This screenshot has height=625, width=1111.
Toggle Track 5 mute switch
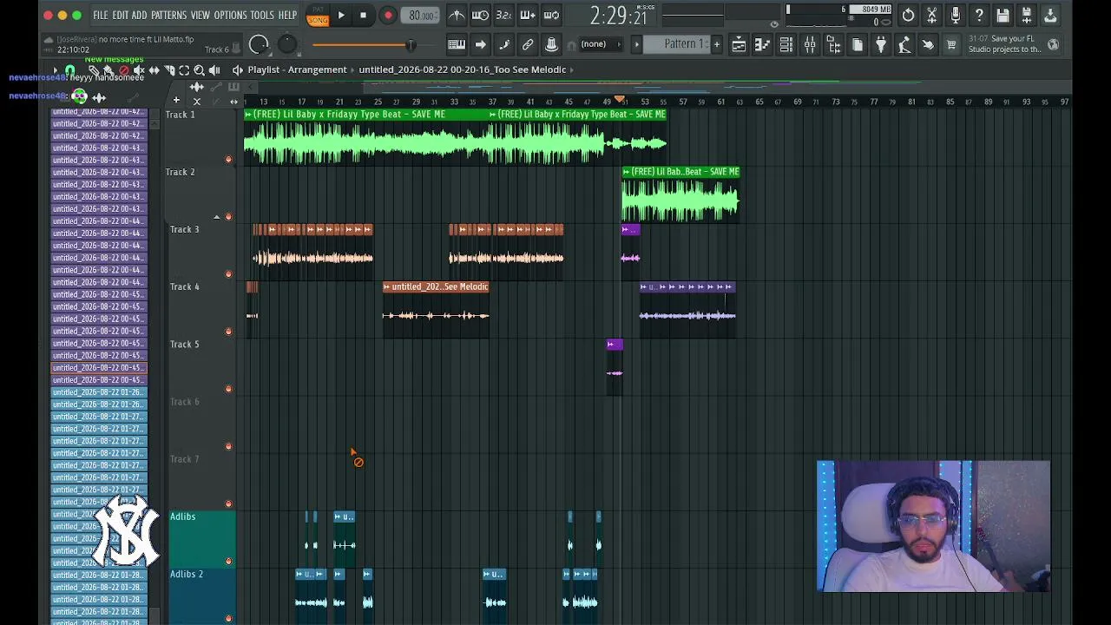(x=228, y=389)
